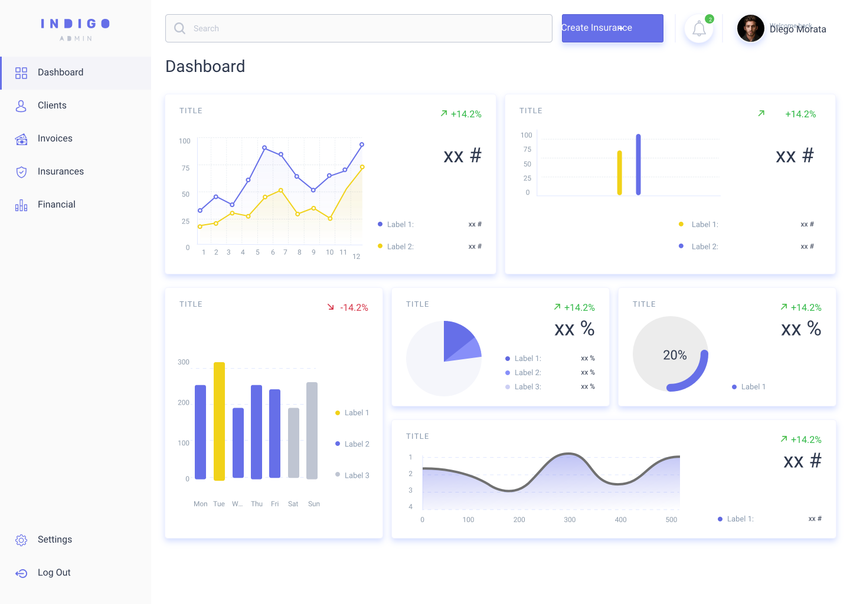
Task: Select Log Out in the sidebar
Action: [76, 573]
